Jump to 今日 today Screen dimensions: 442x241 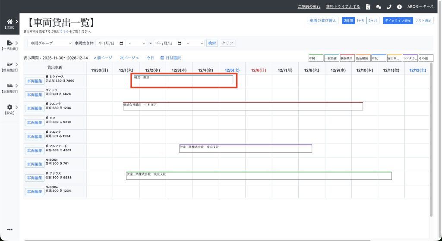[150, 58]
